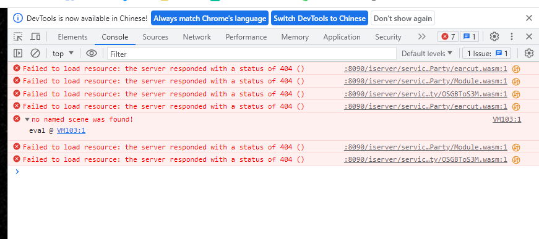
Task: Click Switch DevTools to Chinese
Action: click(x=320, y=18)
